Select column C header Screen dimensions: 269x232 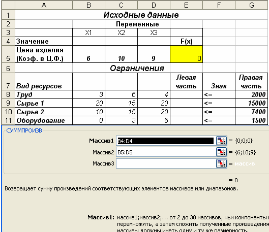[x=121, y=5]
